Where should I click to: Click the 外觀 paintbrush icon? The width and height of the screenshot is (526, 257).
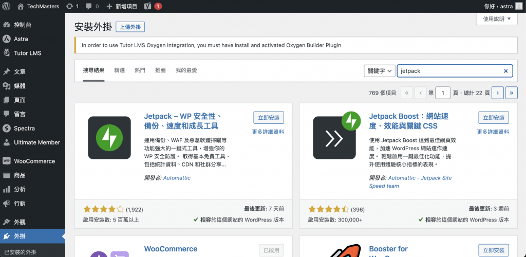tap(6, 222)
